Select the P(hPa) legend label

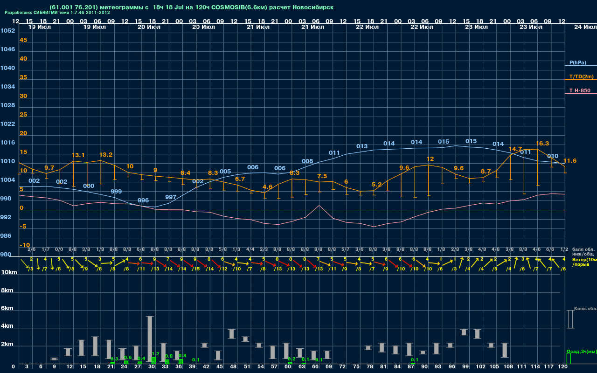578,62
